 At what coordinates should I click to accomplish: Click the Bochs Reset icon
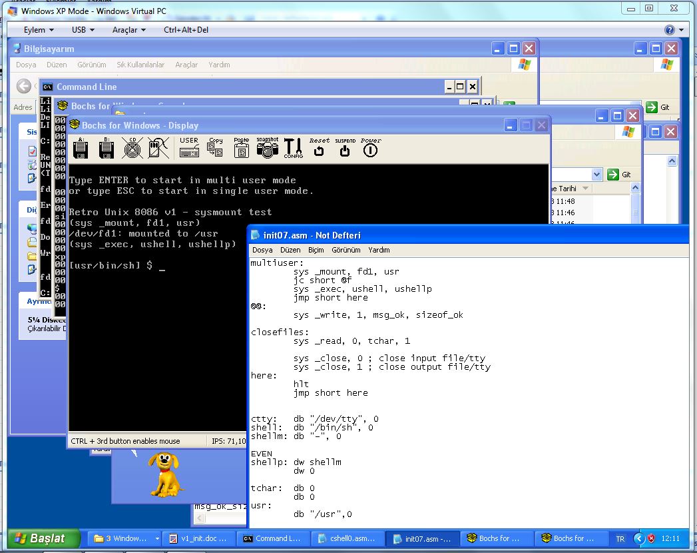[x=319, y=147]
